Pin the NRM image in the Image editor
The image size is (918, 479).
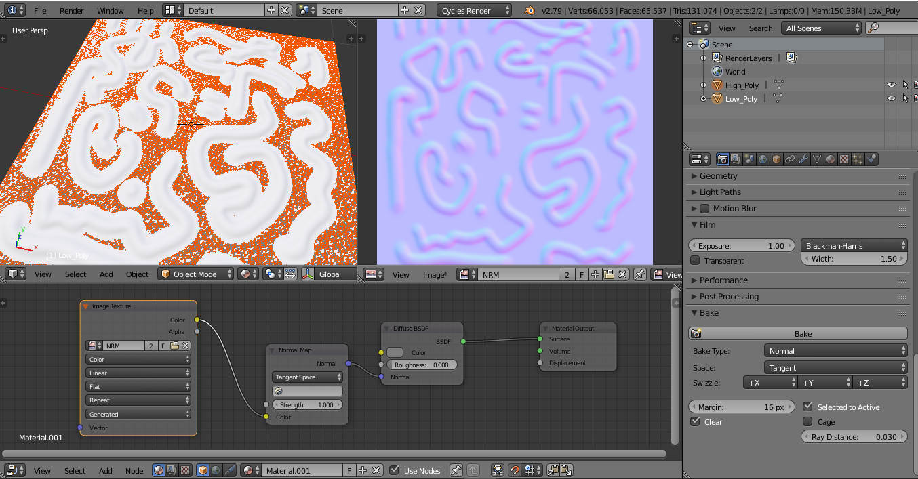tap(639, 274)
